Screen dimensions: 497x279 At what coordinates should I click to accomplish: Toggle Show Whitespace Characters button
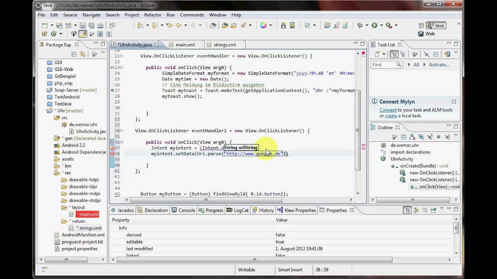click(109, 34)
